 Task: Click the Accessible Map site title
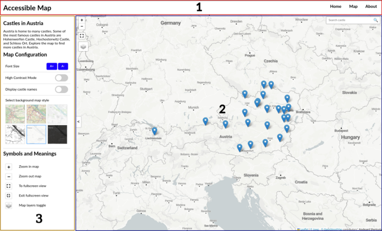pos(27,8)
